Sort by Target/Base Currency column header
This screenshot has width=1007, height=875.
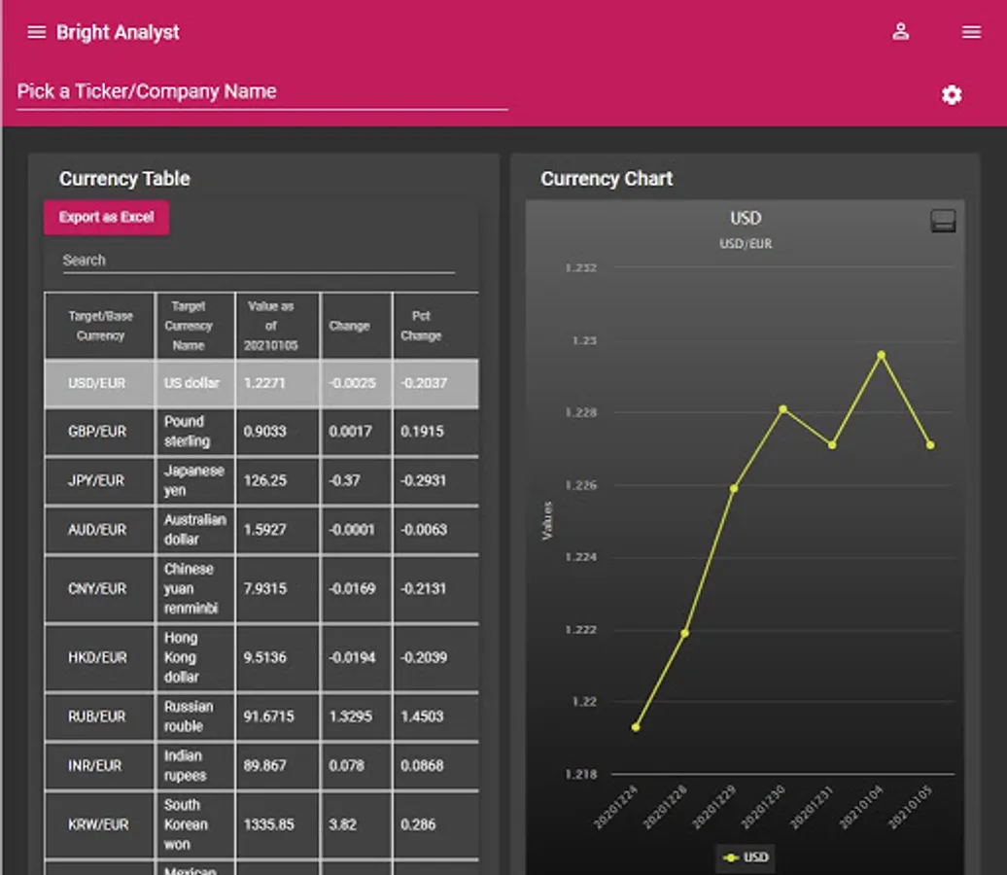[x=100, y=326]
